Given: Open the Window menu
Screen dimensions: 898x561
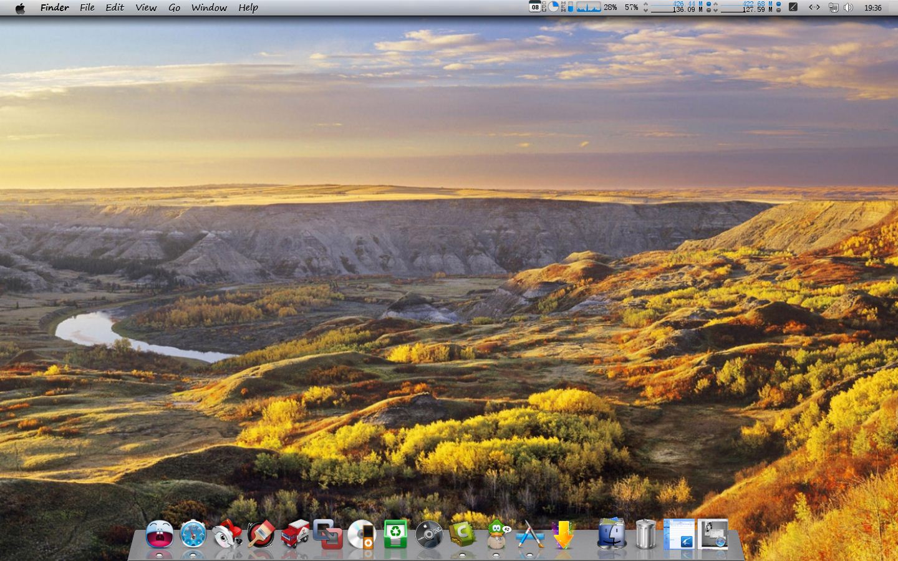Looking at the screenshot, I should point(209,7).
